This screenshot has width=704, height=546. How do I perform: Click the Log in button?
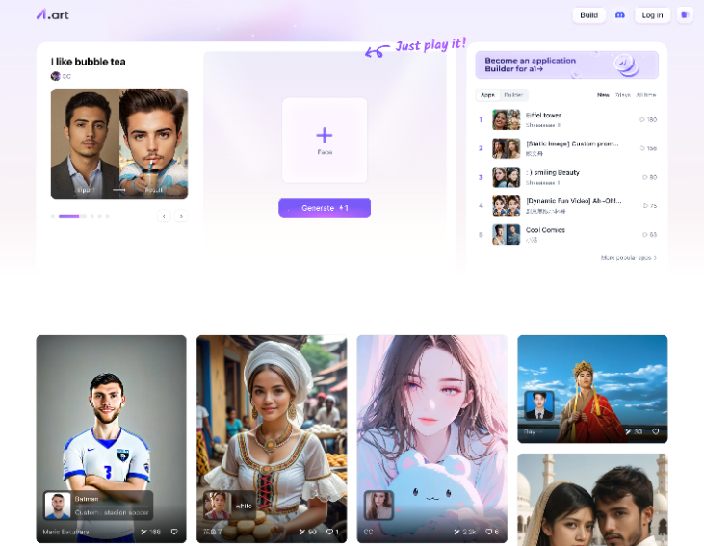click(652, 15)
